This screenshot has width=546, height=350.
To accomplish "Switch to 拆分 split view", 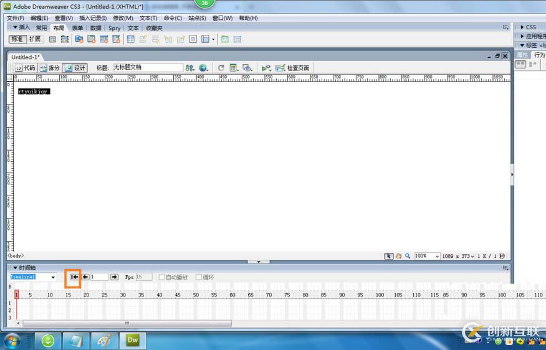I will (x=50, y=68).
